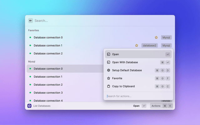Click the Mysql tag on Favorites connection 0
Screen dimensions: 200x125
click(166, 37)
